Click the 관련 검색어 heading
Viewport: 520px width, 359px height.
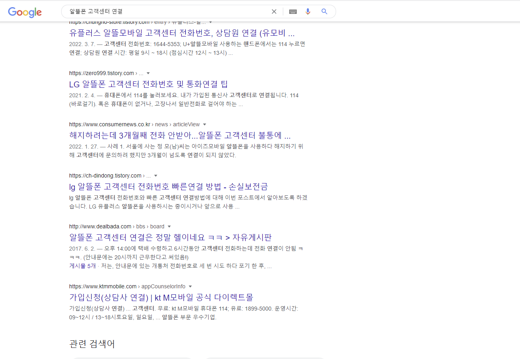coord(92,344)
